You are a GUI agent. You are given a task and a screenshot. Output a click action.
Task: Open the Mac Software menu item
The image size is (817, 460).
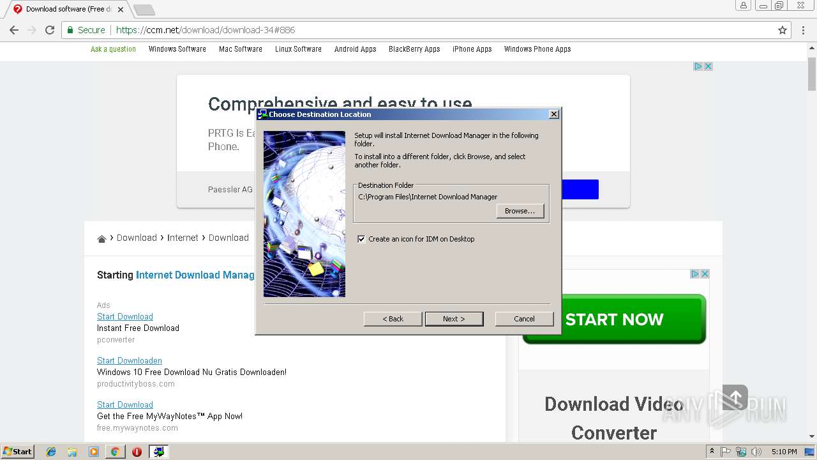click(x=241, y=49)
